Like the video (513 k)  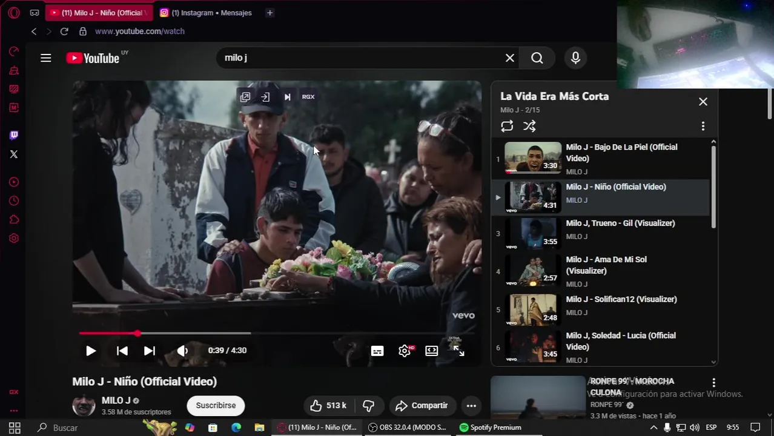pyautogui.click(x=328, y=406)
